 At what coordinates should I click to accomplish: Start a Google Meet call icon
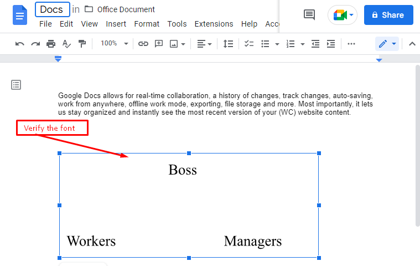[x=340, y=15]
